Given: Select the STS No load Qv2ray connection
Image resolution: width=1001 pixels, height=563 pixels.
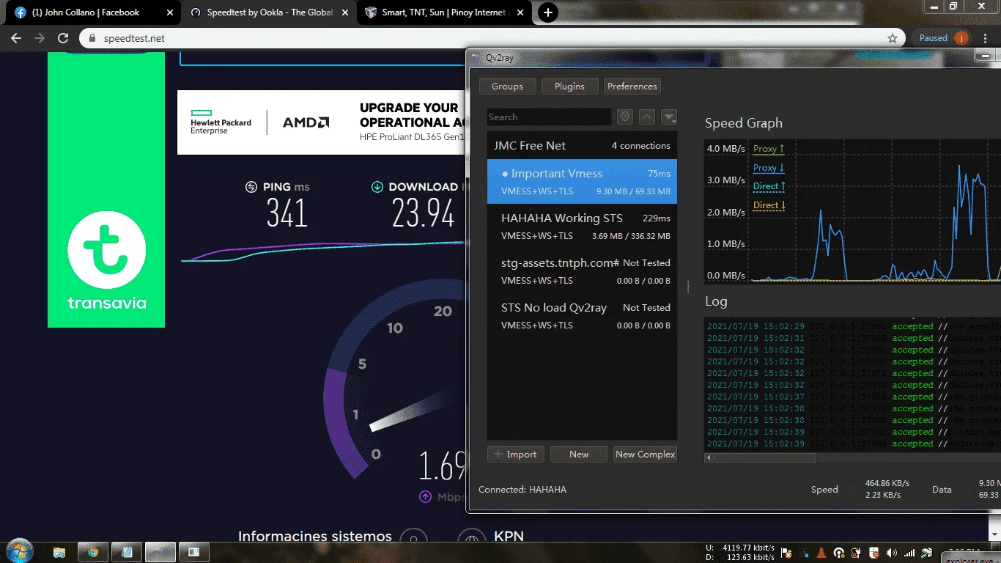Looking at the screenshot, I should coord(582,316).
